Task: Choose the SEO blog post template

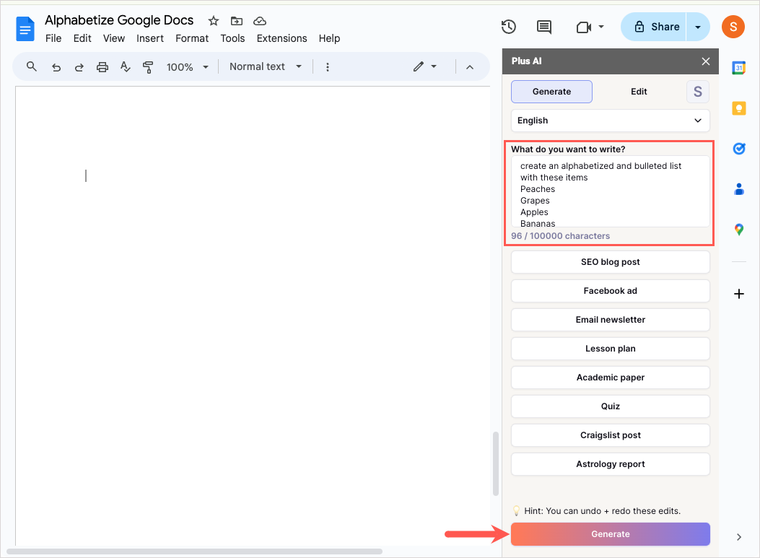Action: click(x=610, y=262)
